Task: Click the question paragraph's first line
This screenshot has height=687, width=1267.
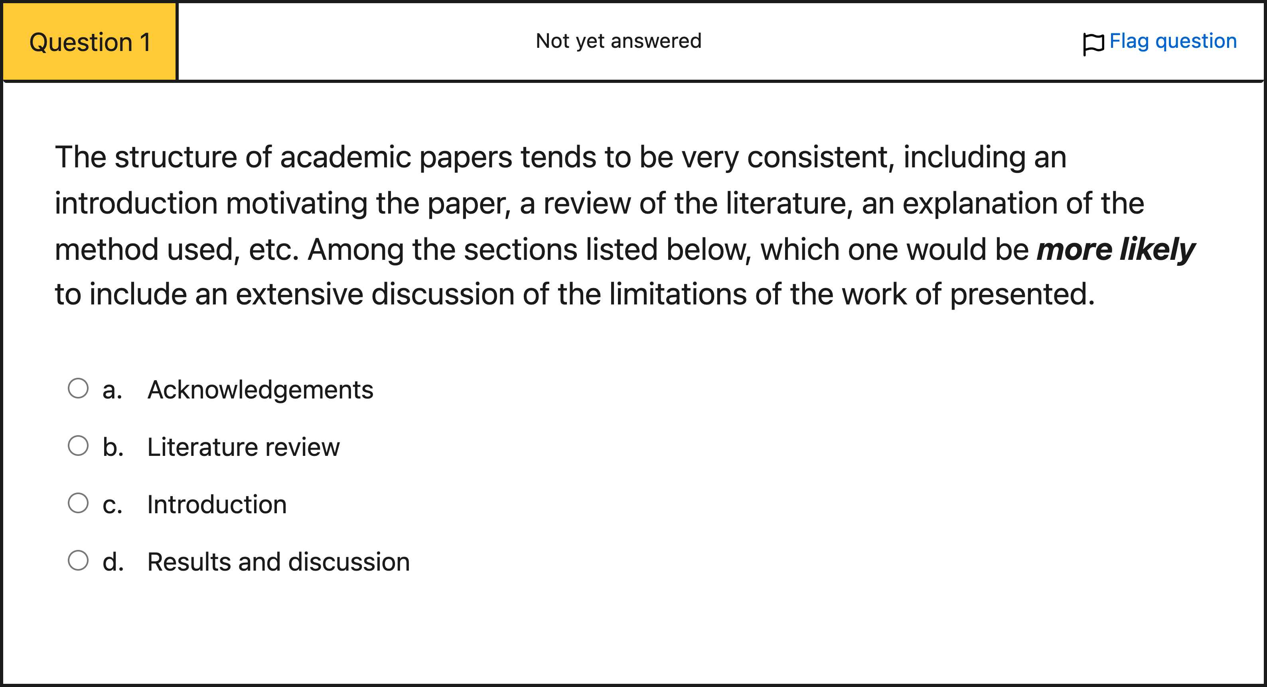Action: pos(560,157)
